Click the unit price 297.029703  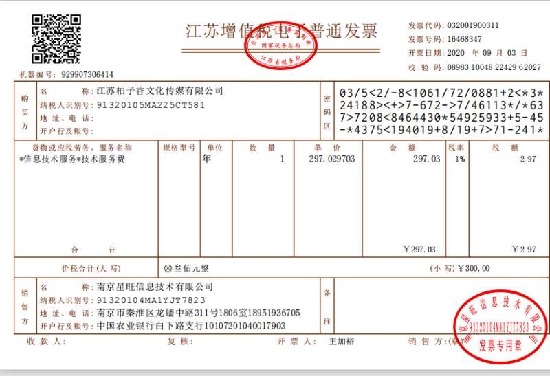(x=332, y=159)
